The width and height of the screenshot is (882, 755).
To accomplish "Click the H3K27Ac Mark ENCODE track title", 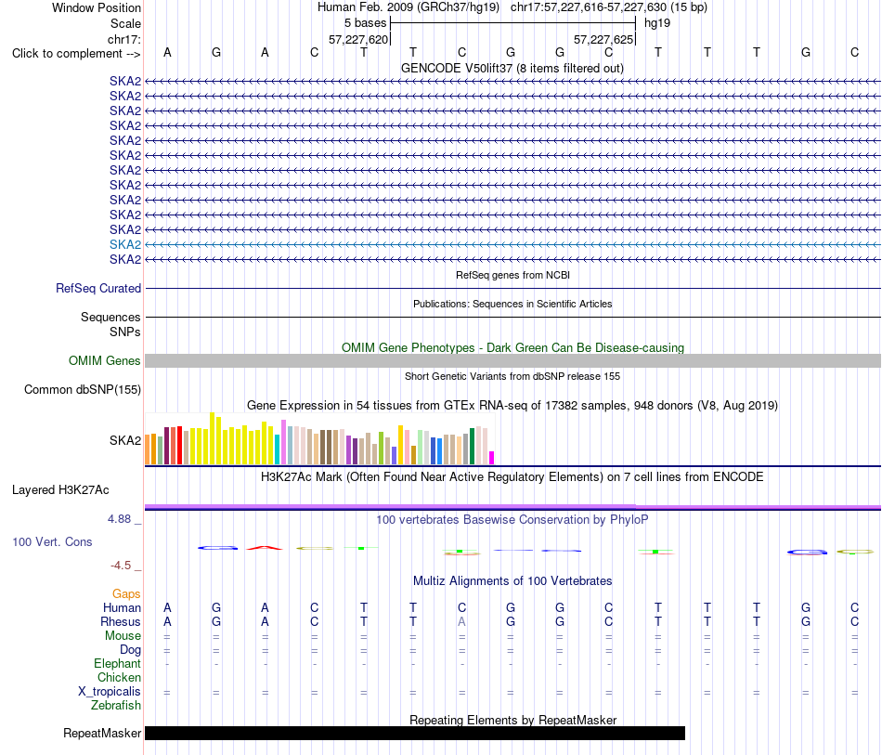I will [512, 477].
